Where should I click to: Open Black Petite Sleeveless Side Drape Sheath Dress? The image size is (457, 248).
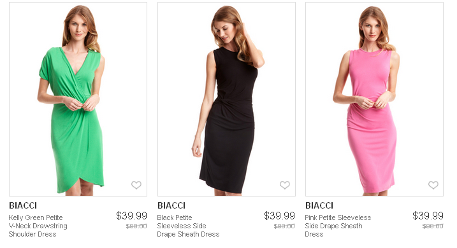pos(188,226)
